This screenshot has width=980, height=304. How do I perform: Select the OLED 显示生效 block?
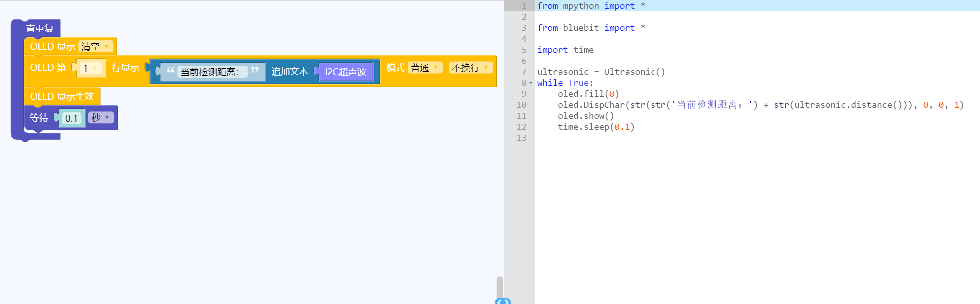(62, 96)
